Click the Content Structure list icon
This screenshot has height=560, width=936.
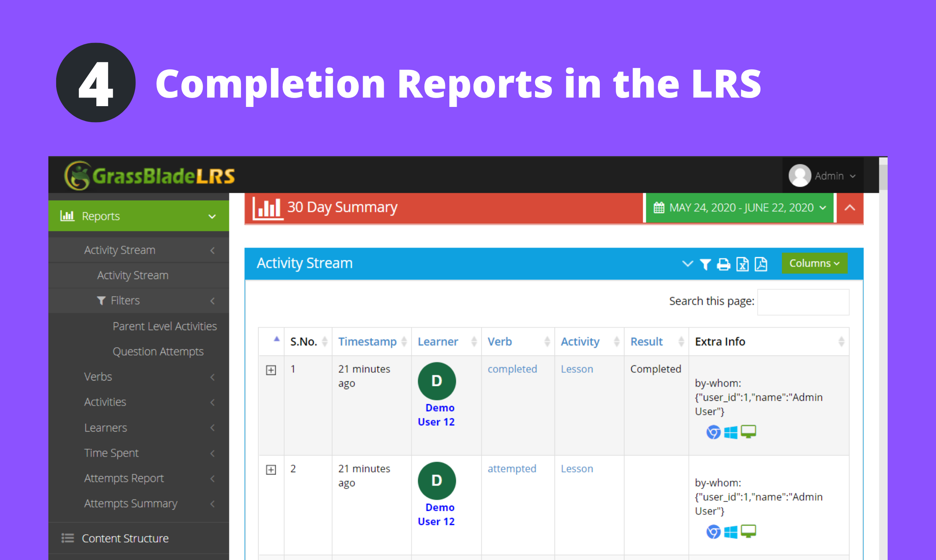(x=67, y=538)
